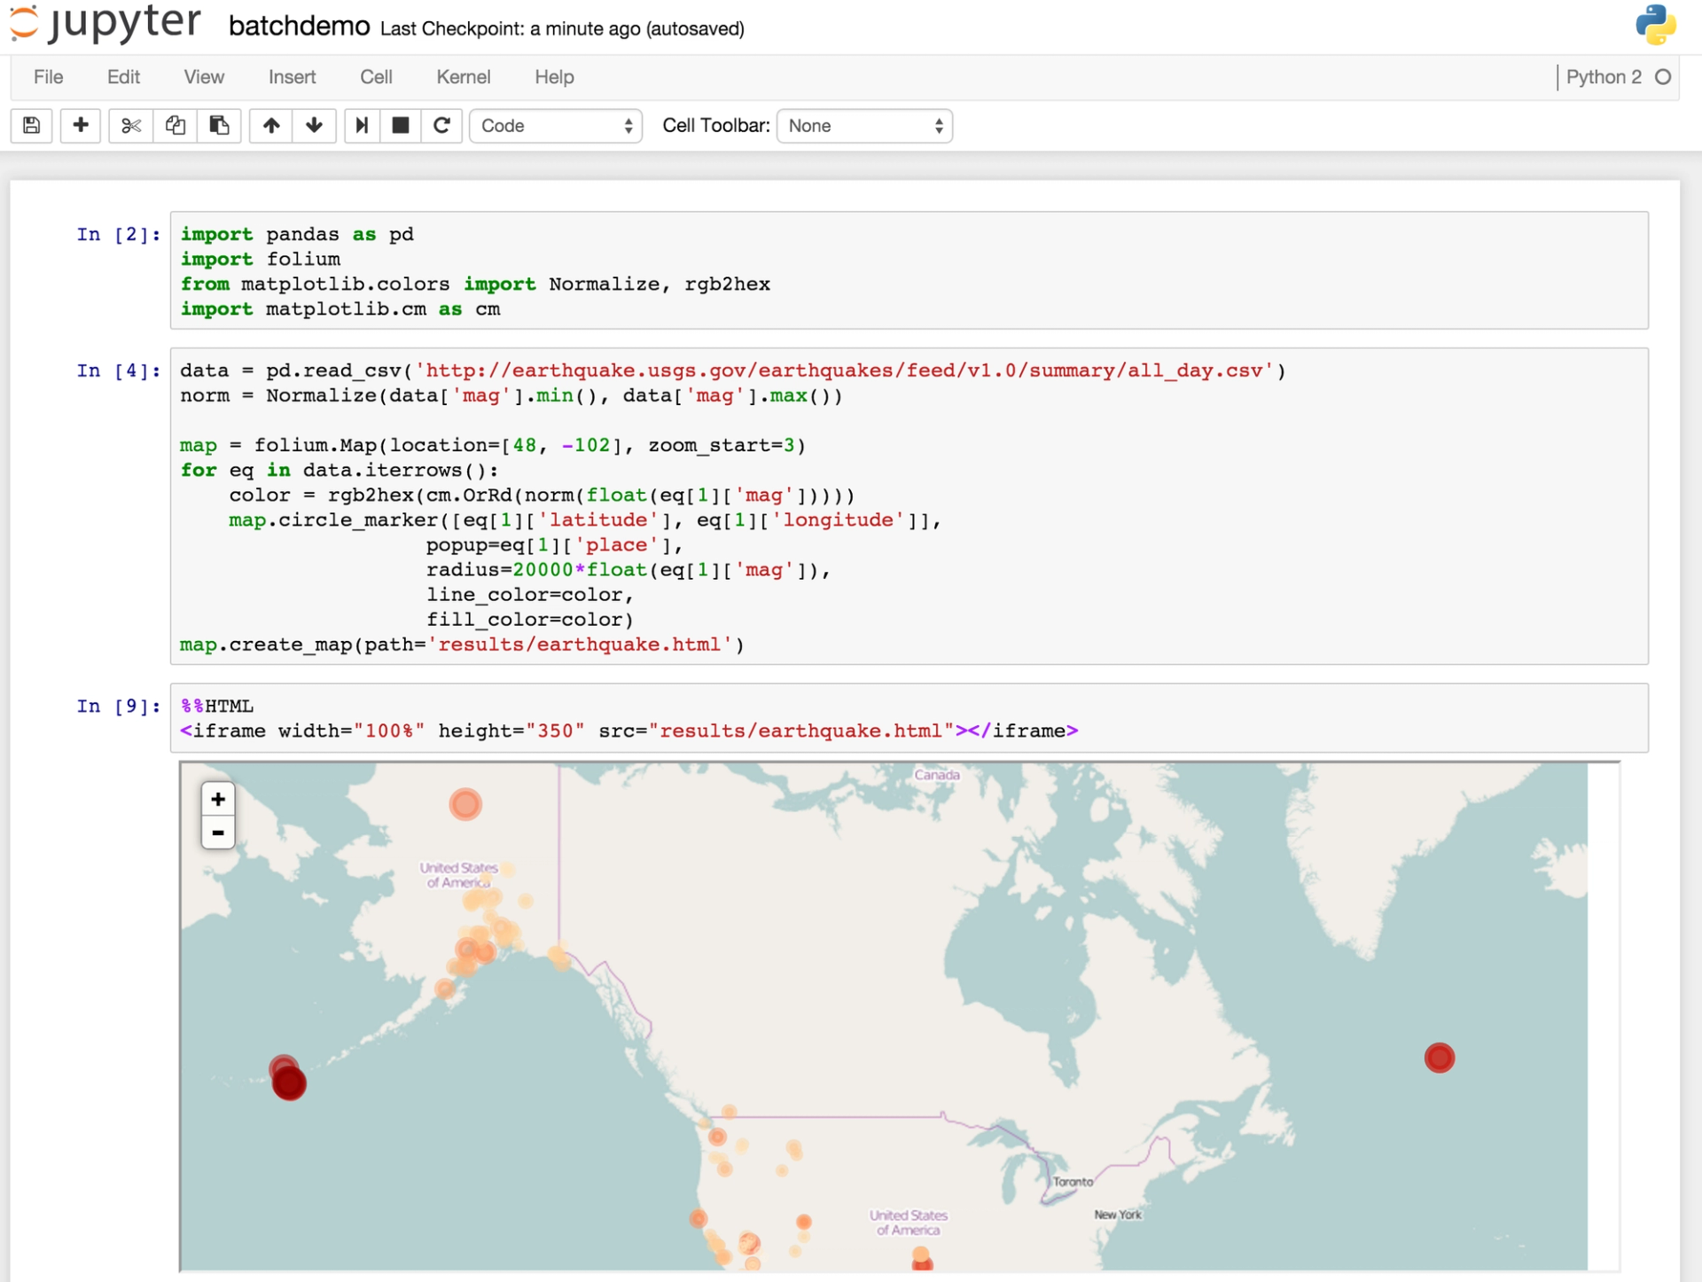Image resolution: width=1702 pixels, height=1282 pixels.
Task: Click the move cell up icon
Action: click(269, 125)
